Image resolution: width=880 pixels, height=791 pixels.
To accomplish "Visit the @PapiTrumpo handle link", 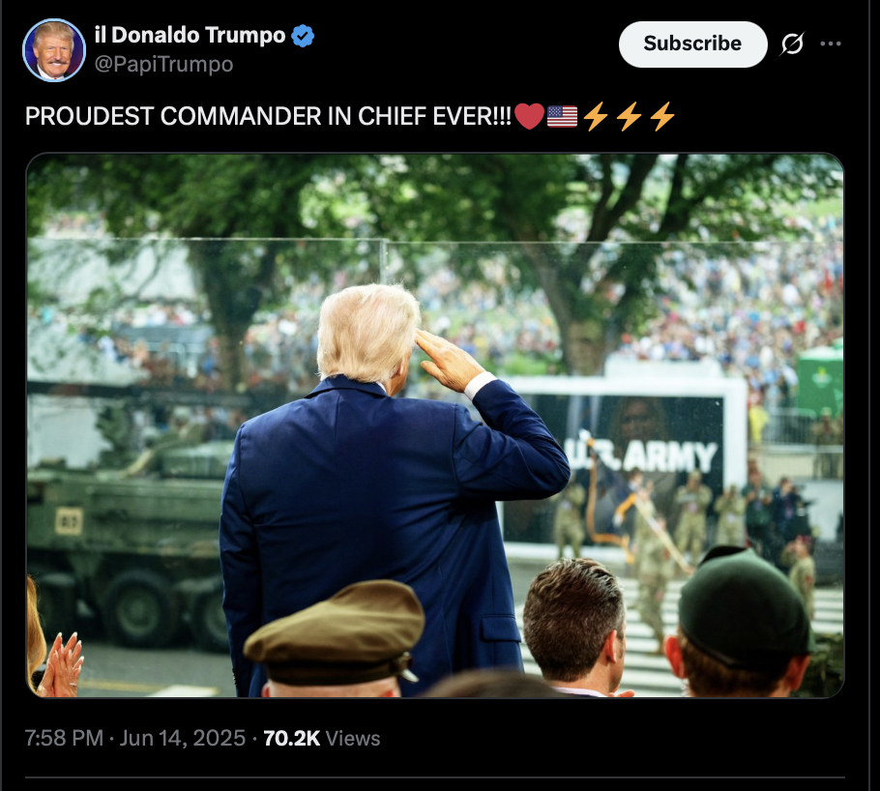I will pos(163,64).
